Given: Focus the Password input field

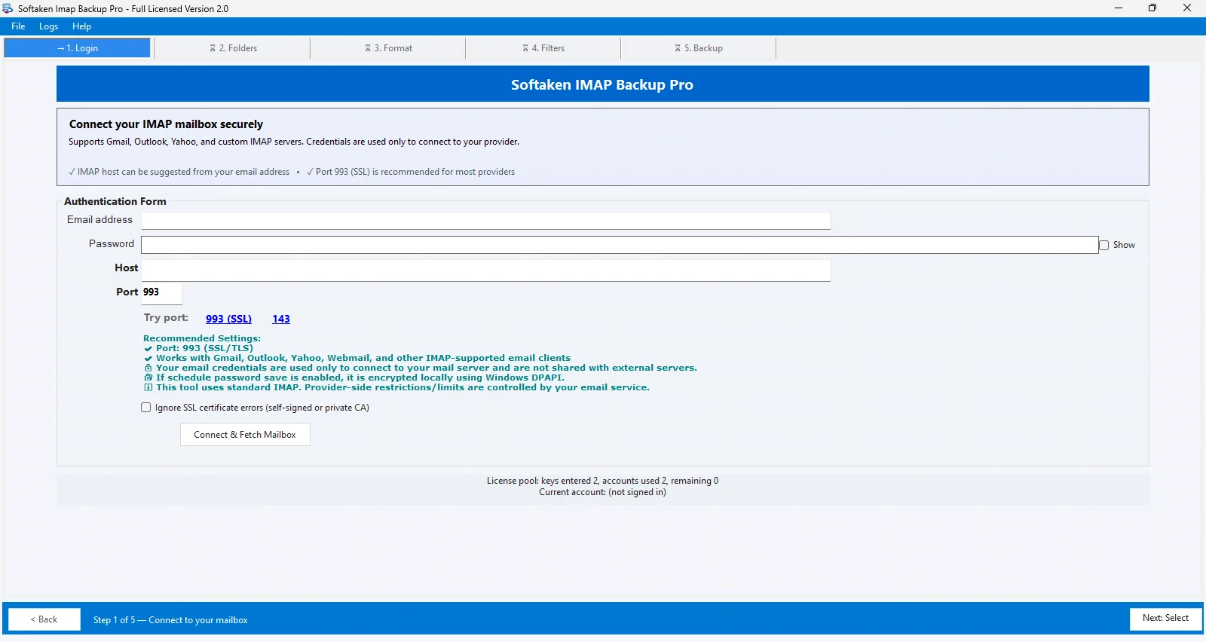Looking at the screenshot, I should point(620,245).
